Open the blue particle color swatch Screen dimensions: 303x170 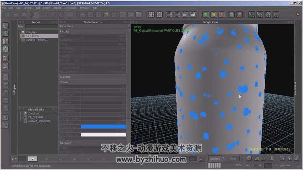pyautogui.click(x=103, y=126)
